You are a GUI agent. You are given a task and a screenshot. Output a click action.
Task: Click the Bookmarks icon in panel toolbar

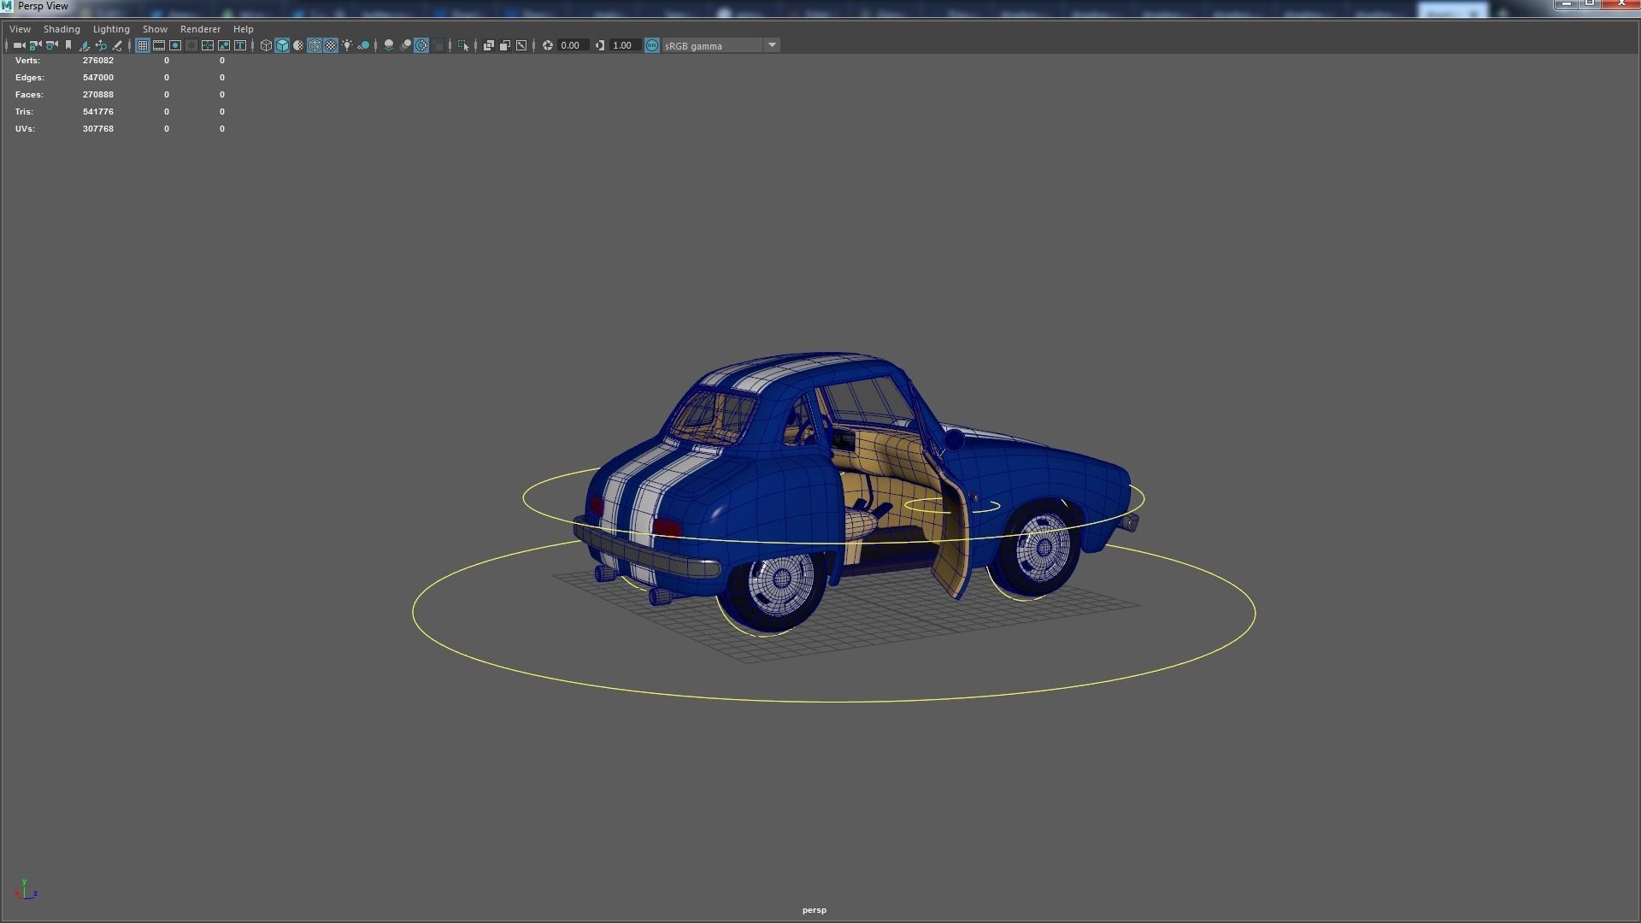pos(68,45)
